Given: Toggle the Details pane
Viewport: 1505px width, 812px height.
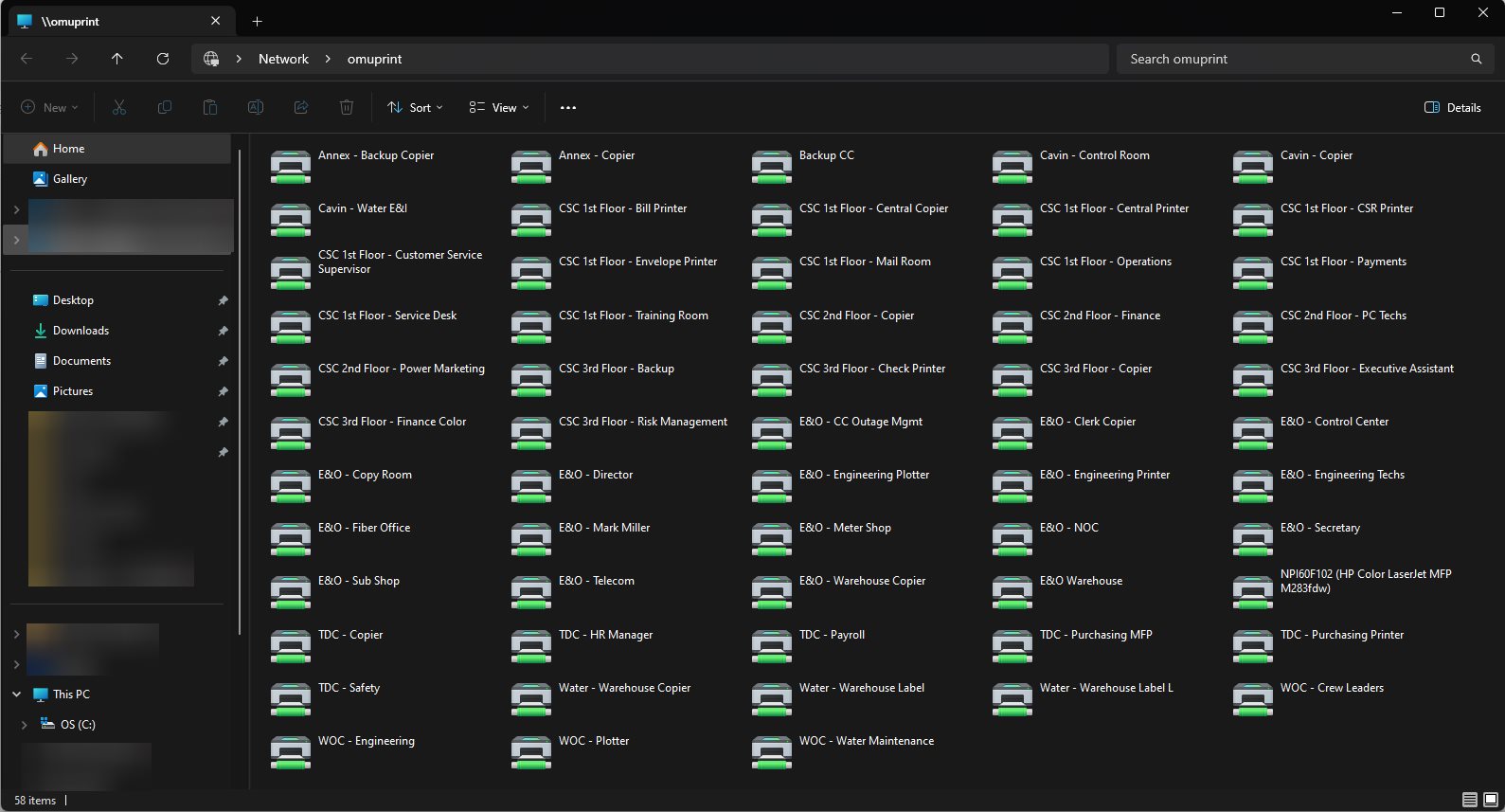Looking at the screenshot, I should pyautogui.click(x=1452, y=108).
